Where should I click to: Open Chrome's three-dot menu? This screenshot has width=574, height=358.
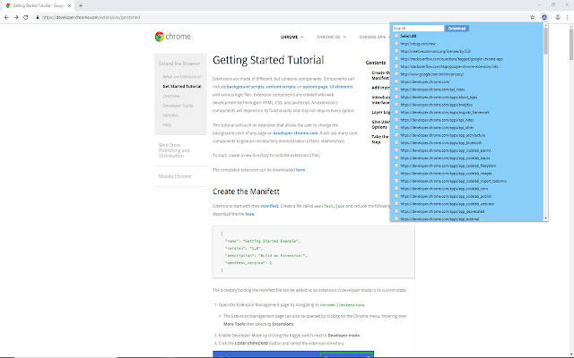(x=567, y=16)
